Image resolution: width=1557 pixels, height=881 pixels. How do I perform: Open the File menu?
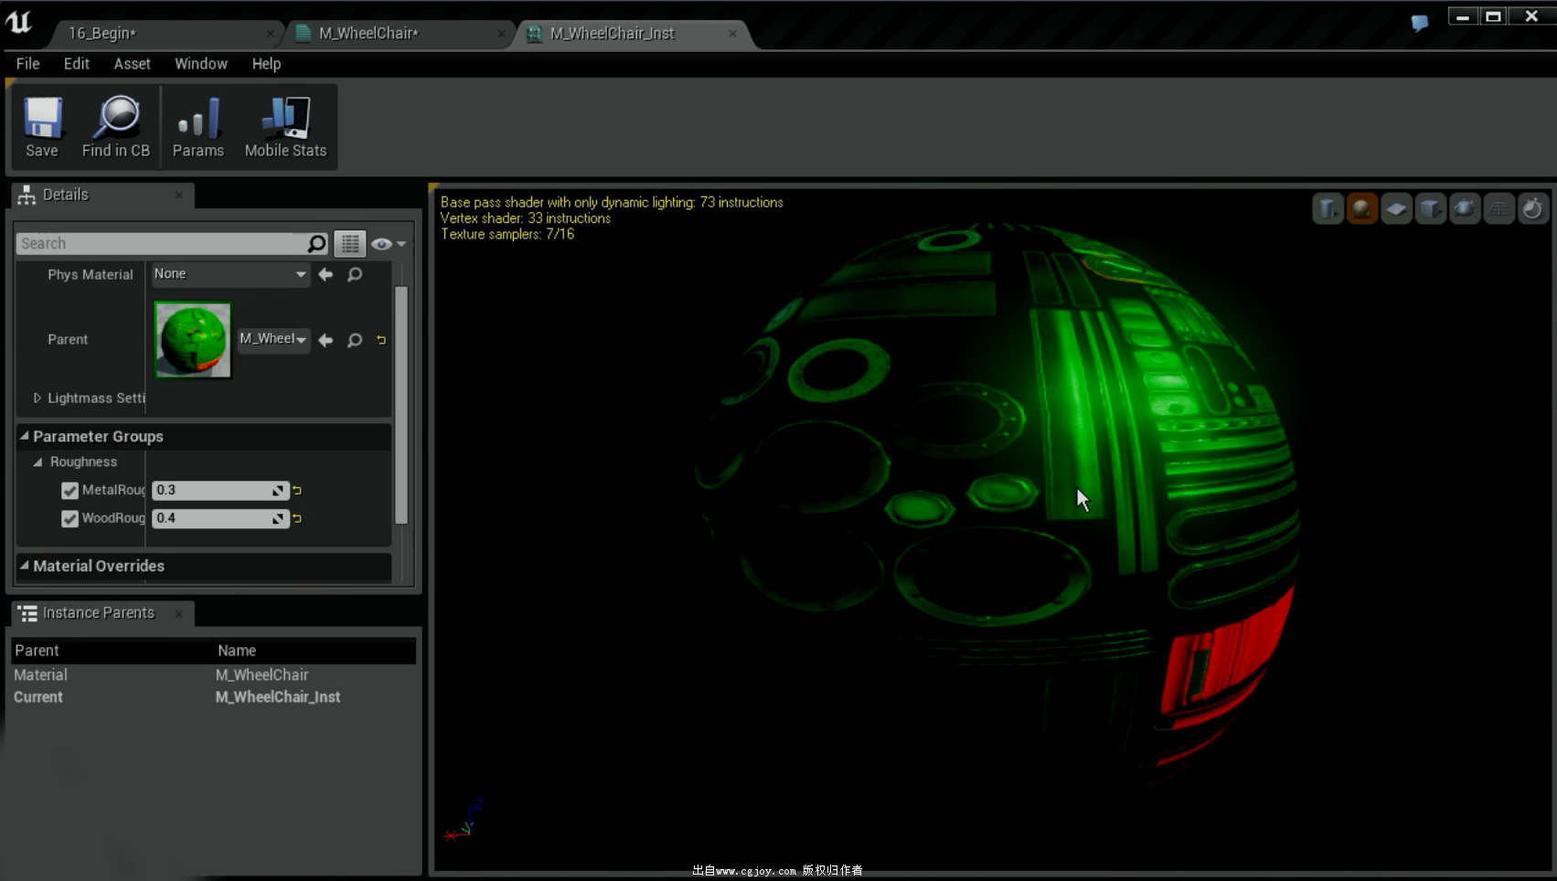click(x=27, y=63)
